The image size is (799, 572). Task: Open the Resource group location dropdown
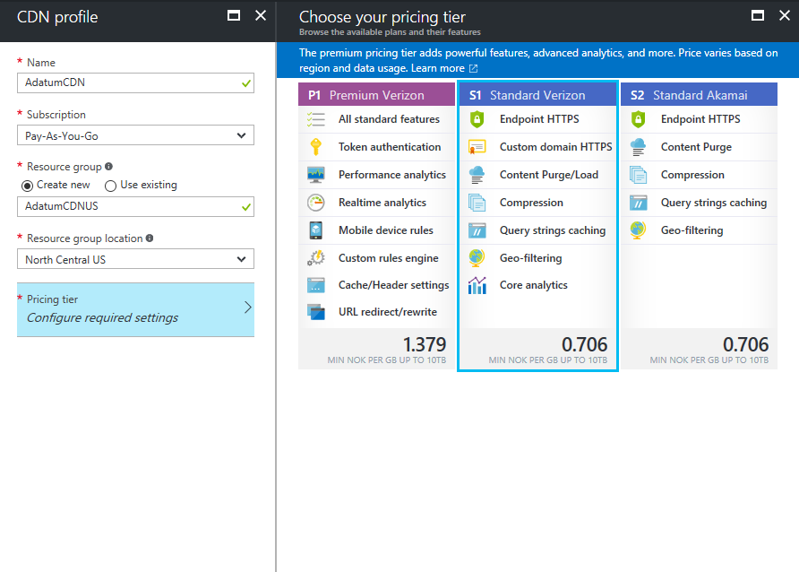[135, 259]
